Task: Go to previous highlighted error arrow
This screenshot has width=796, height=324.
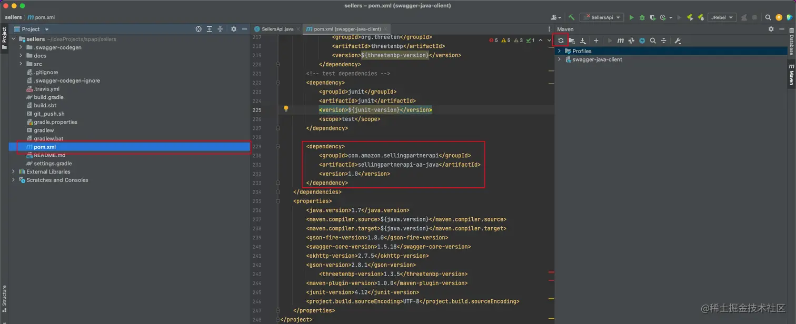Action: tap(541, 40)
